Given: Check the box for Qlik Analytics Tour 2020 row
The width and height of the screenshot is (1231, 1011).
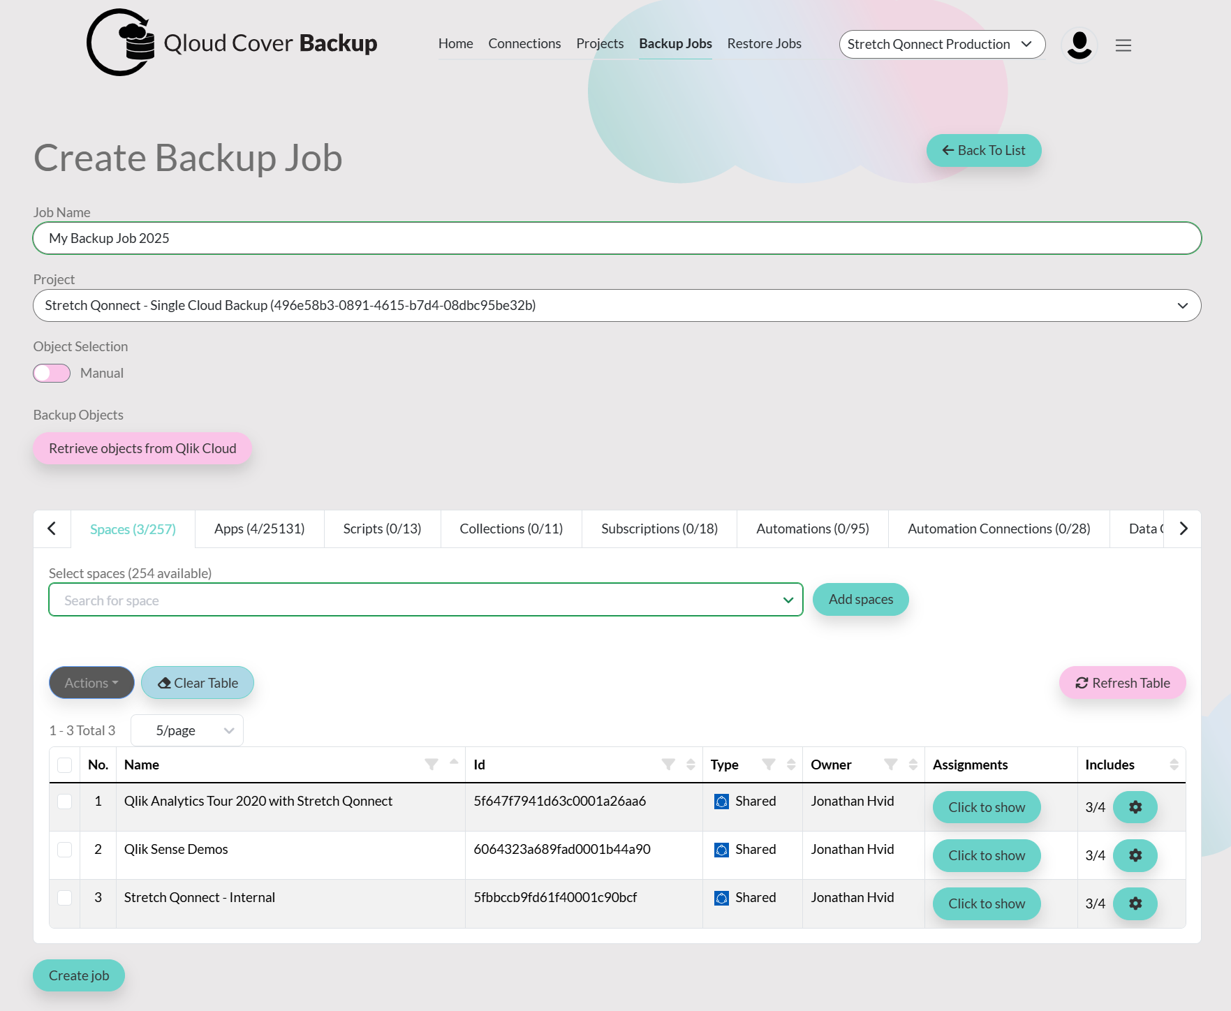Looking at the screenshot, I should (65, 802).
